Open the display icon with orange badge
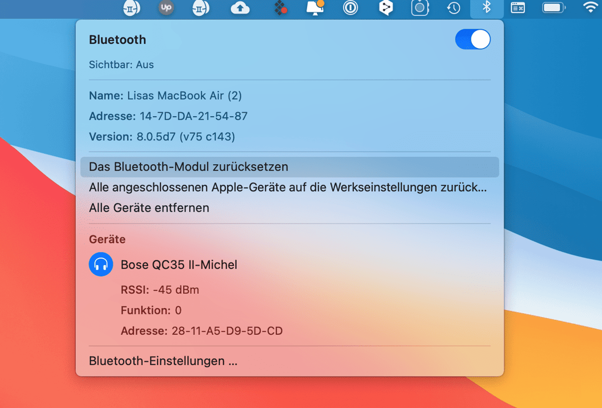This screenshot has height=408, width=602. tap(315, 8)
